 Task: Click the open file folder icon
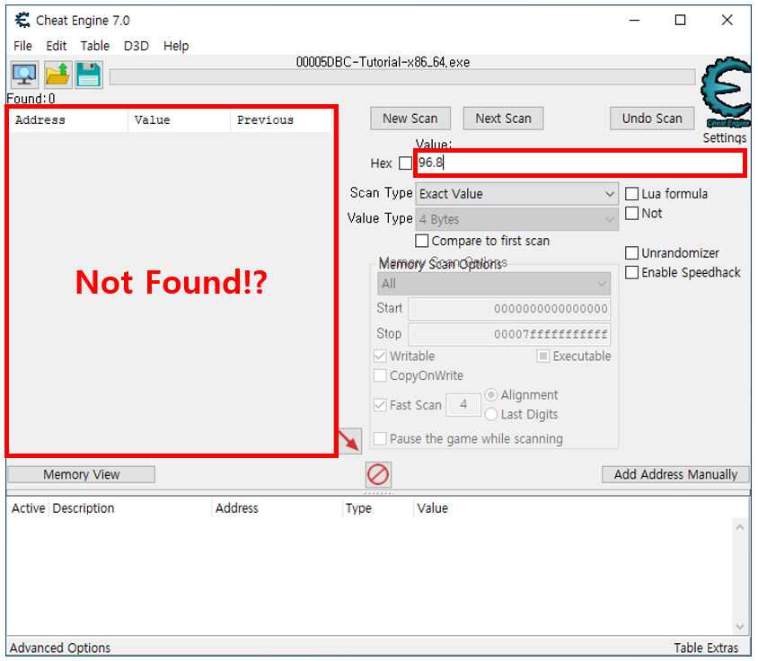[x=58, y=75]
